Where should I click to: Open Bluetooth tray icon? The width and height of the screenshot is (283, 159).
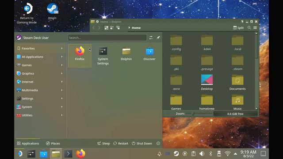coord(210,154)
